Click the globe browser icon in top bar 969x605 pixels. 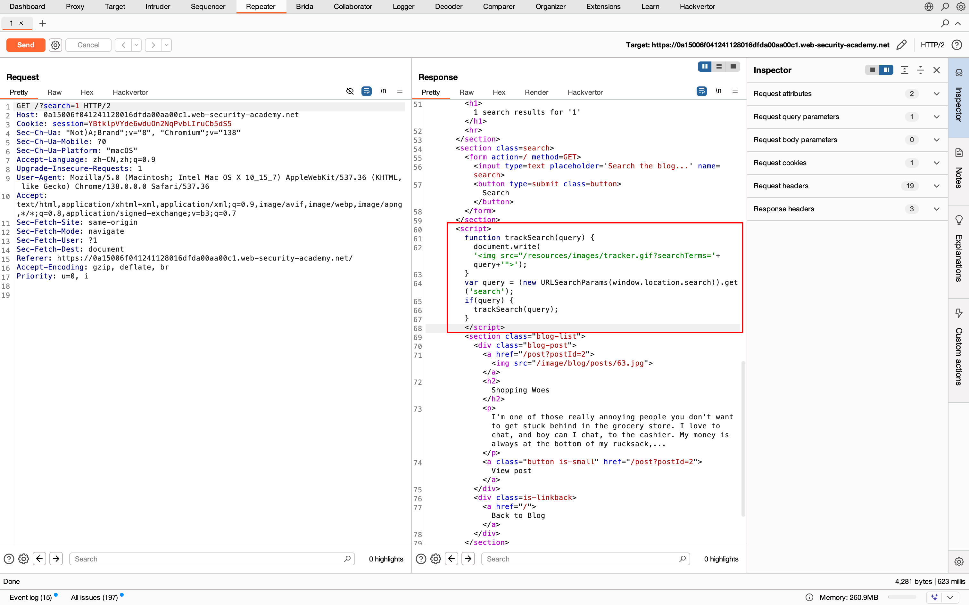click(929, 6)
